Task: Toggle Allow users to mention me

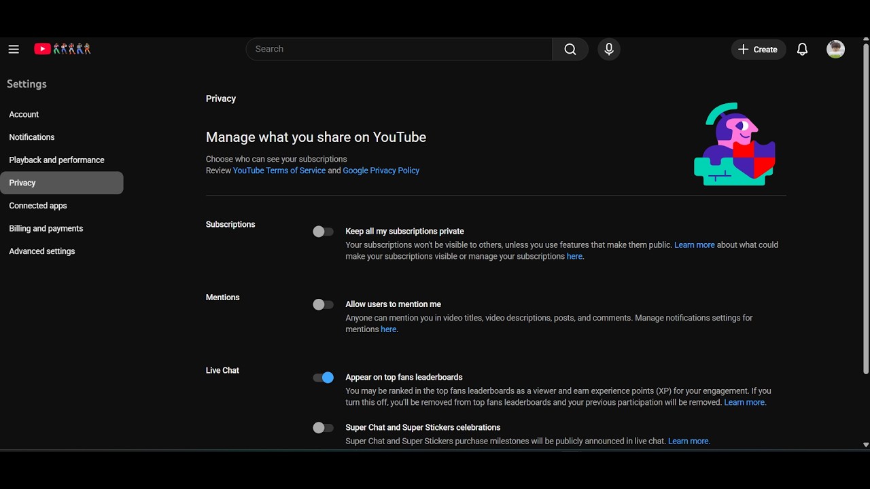Action: (323, 305)
